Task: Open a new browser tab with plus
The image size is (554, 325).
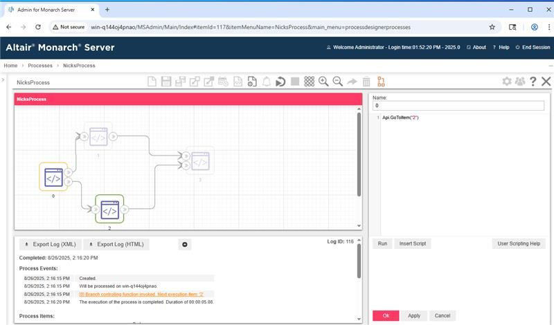Action: point(107,10)
